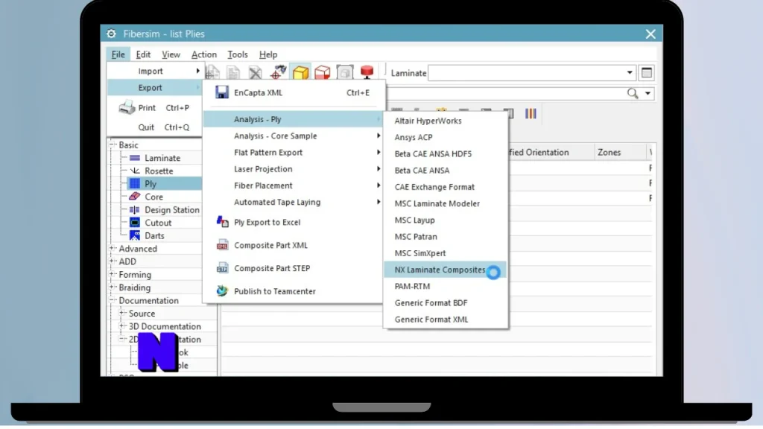The width and height of the screenshot is (763, 429).
Task: Click the Core tree node icon
Action: tap(135, 197)
